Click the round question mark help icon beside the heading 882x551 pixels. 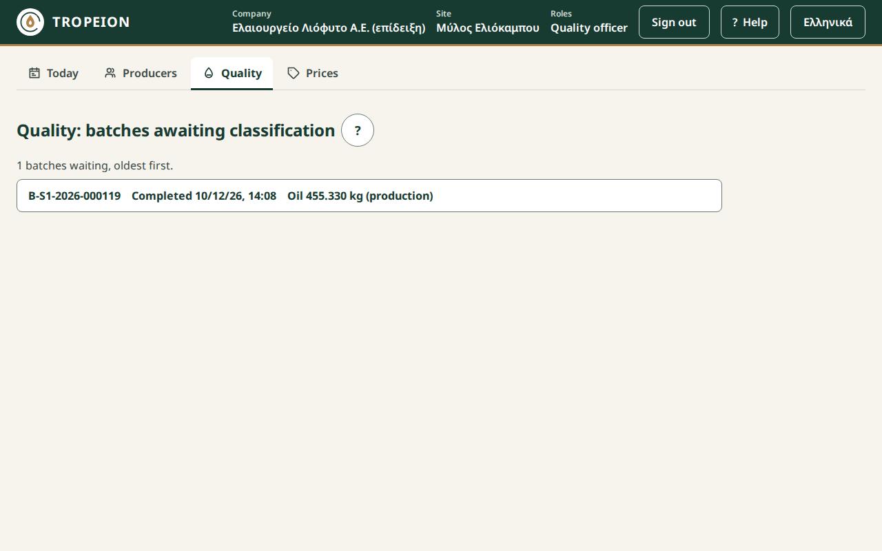point(358,130)
